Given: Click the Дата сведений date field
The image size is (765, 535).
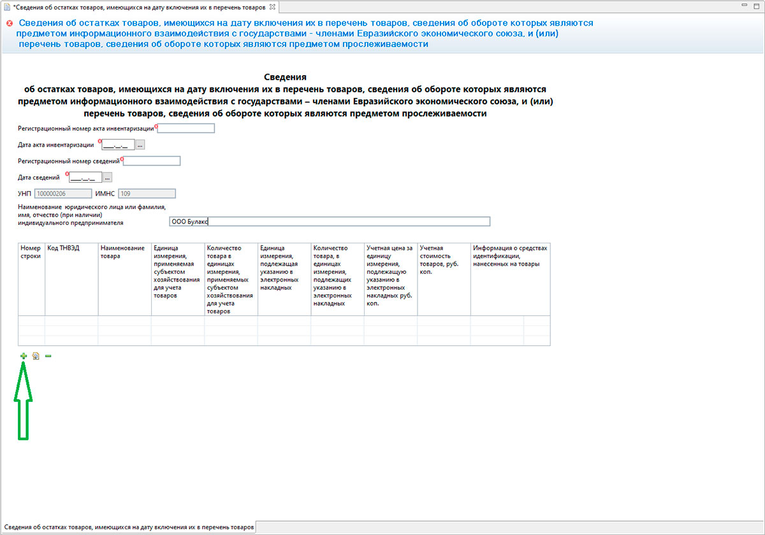Looking at the screenshot, I should point(85,178).
